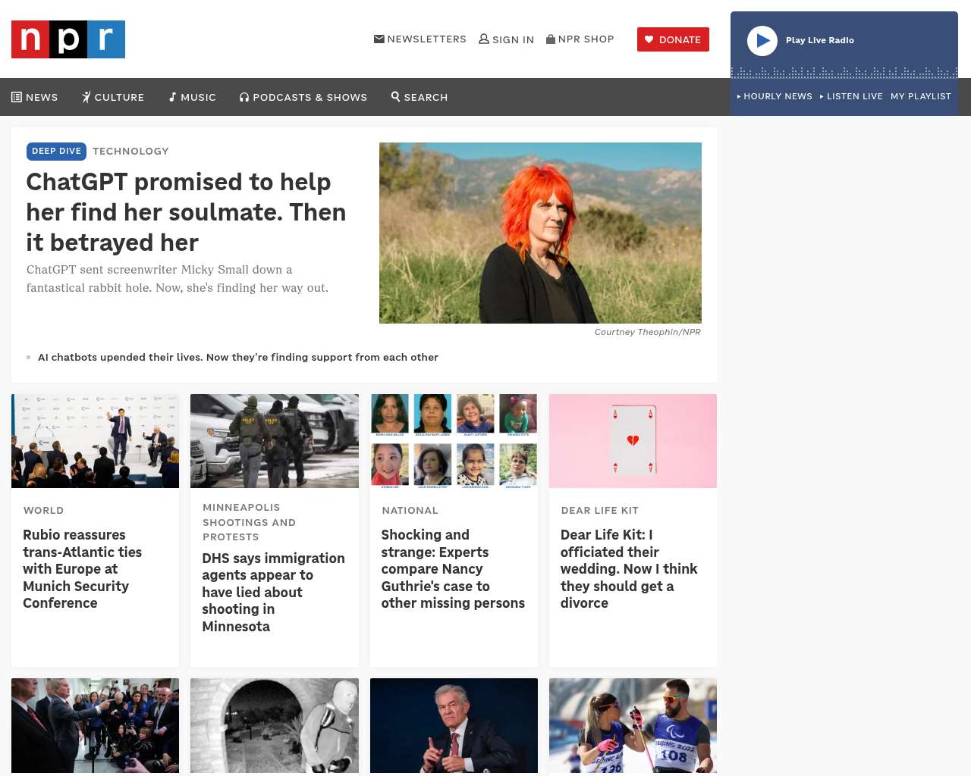Open the broken heart playing card image
This screenshot has width=971, height=776.
point(633,441)
